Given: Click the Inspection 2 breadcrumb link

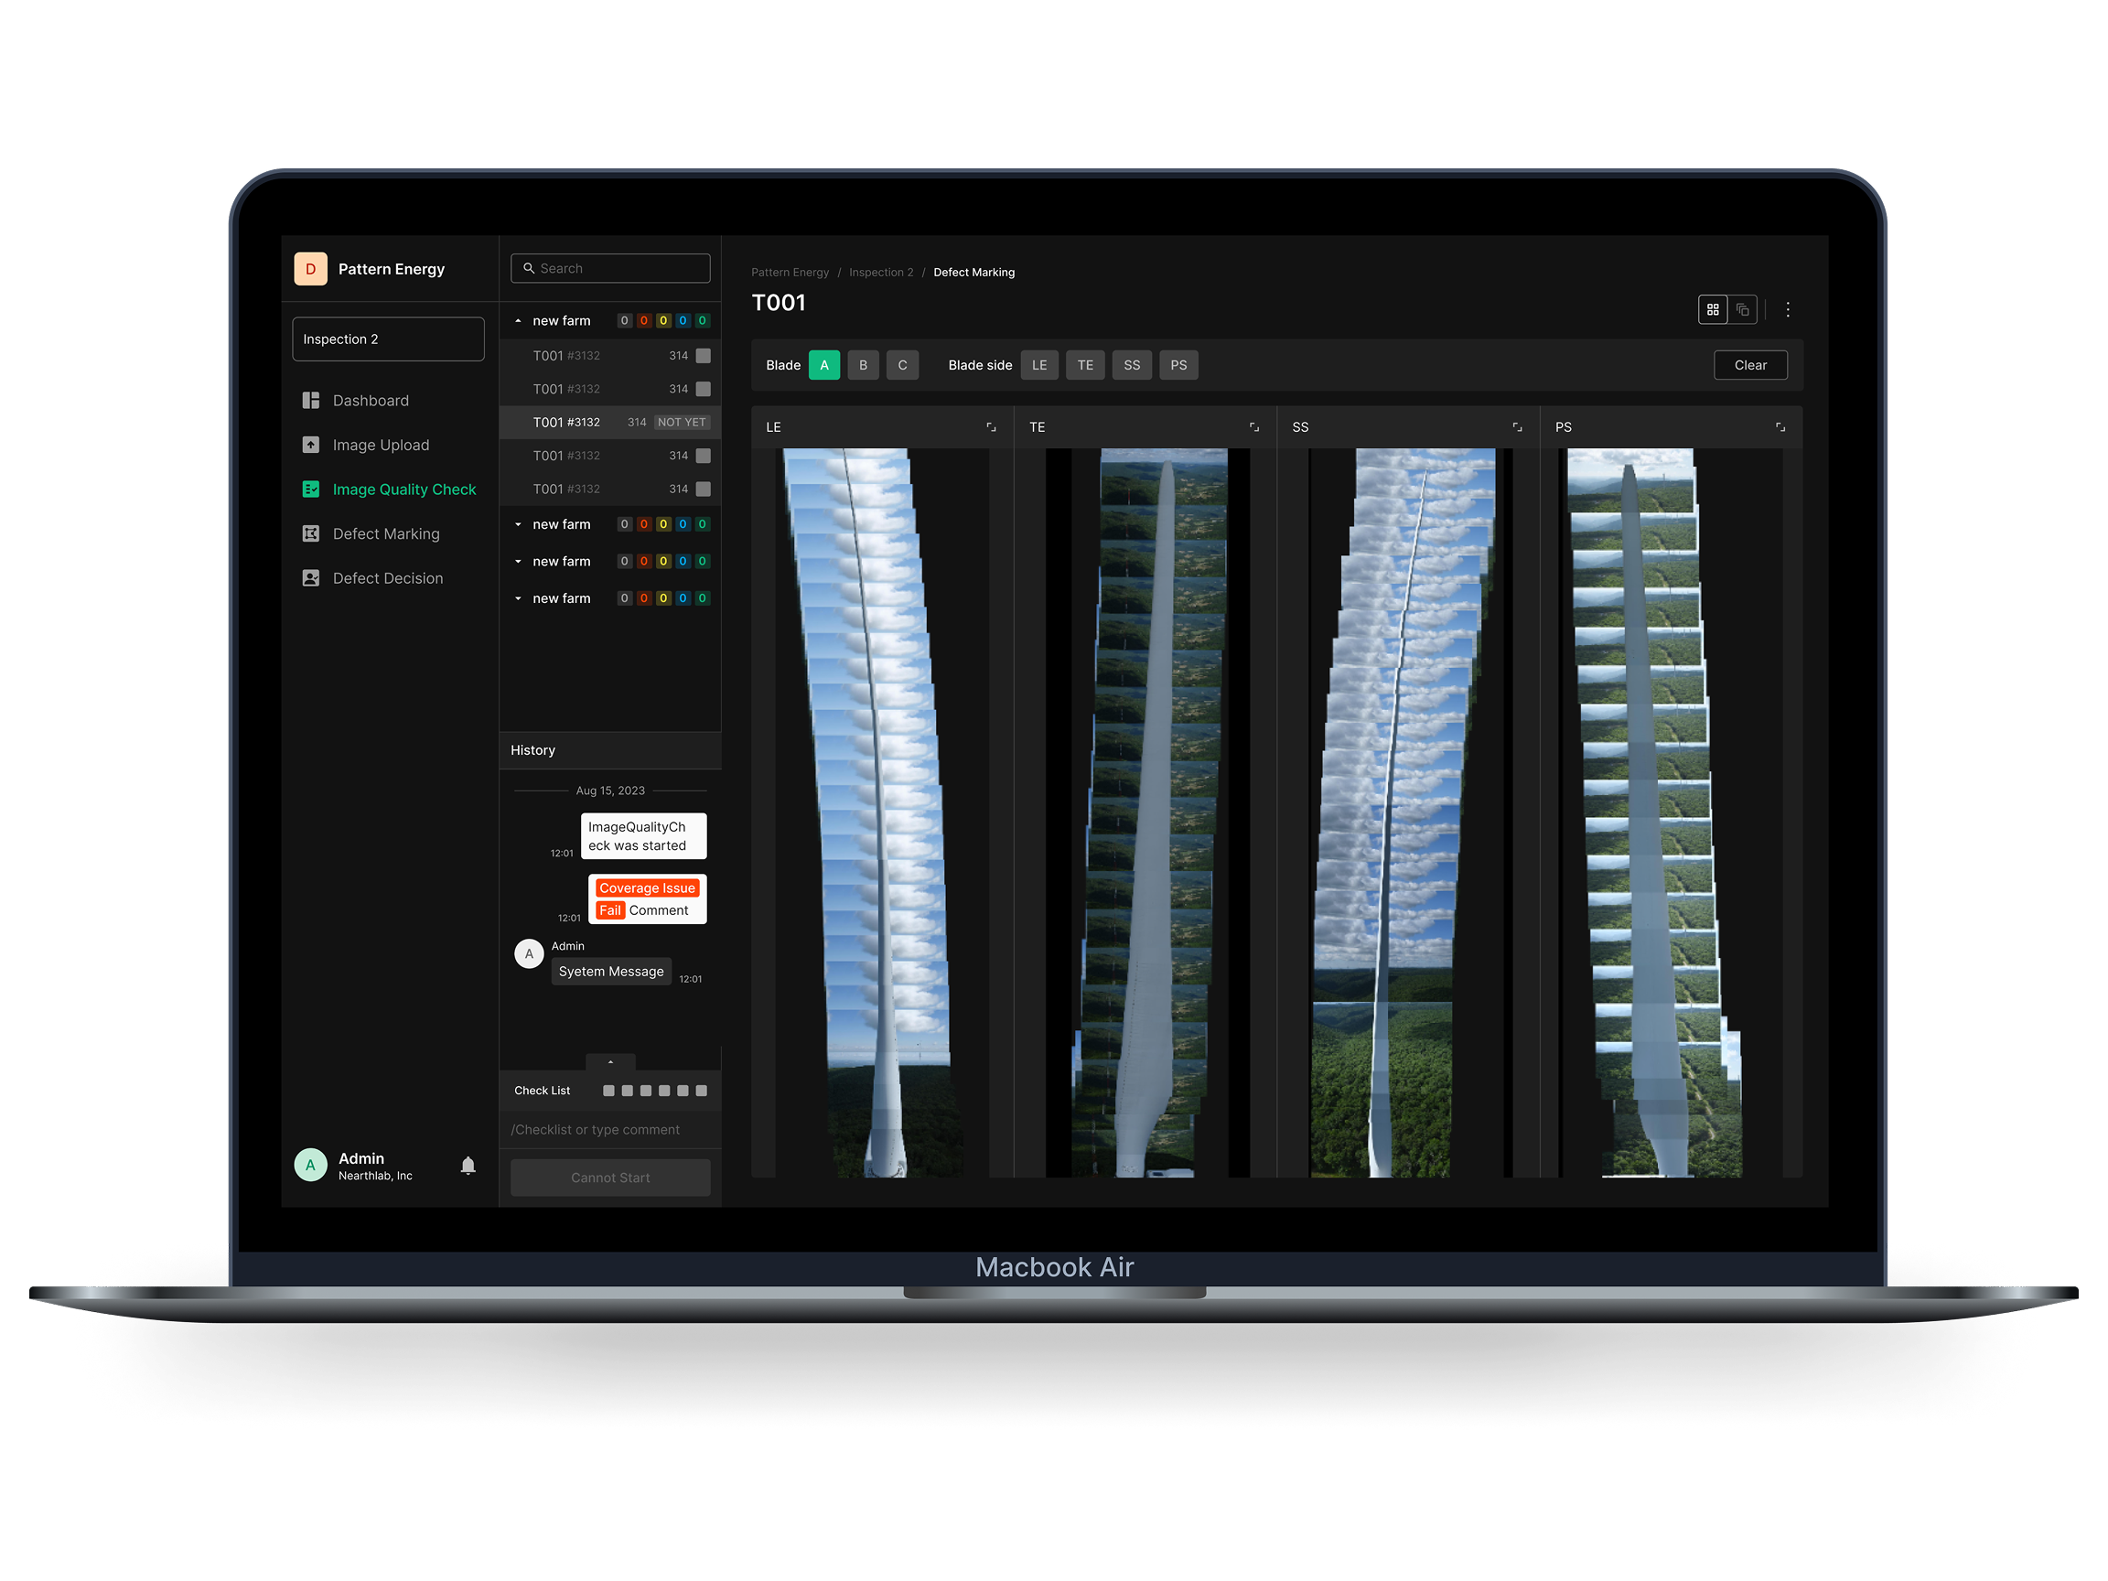Looking at the screenshot, I should 880,273.
